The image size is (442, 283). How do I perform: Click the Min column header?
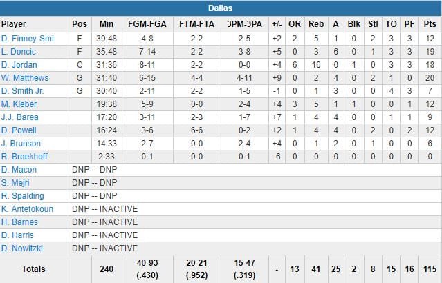coord(106,23)
